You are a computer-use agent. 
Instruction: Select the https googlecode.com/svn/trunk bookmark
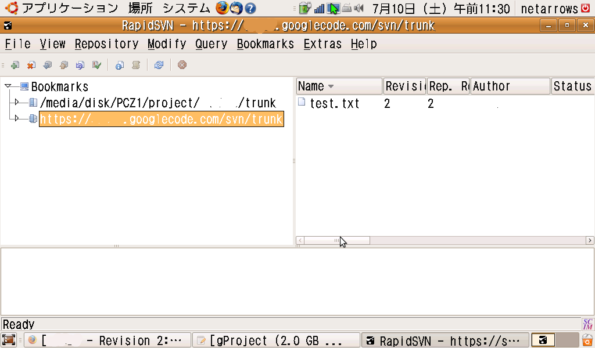[162, 119]
